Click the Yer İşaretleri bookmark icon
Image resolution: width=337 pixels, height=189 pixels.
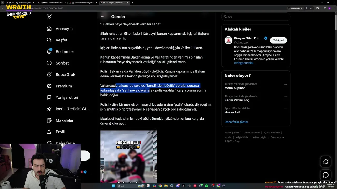[49, 97]
